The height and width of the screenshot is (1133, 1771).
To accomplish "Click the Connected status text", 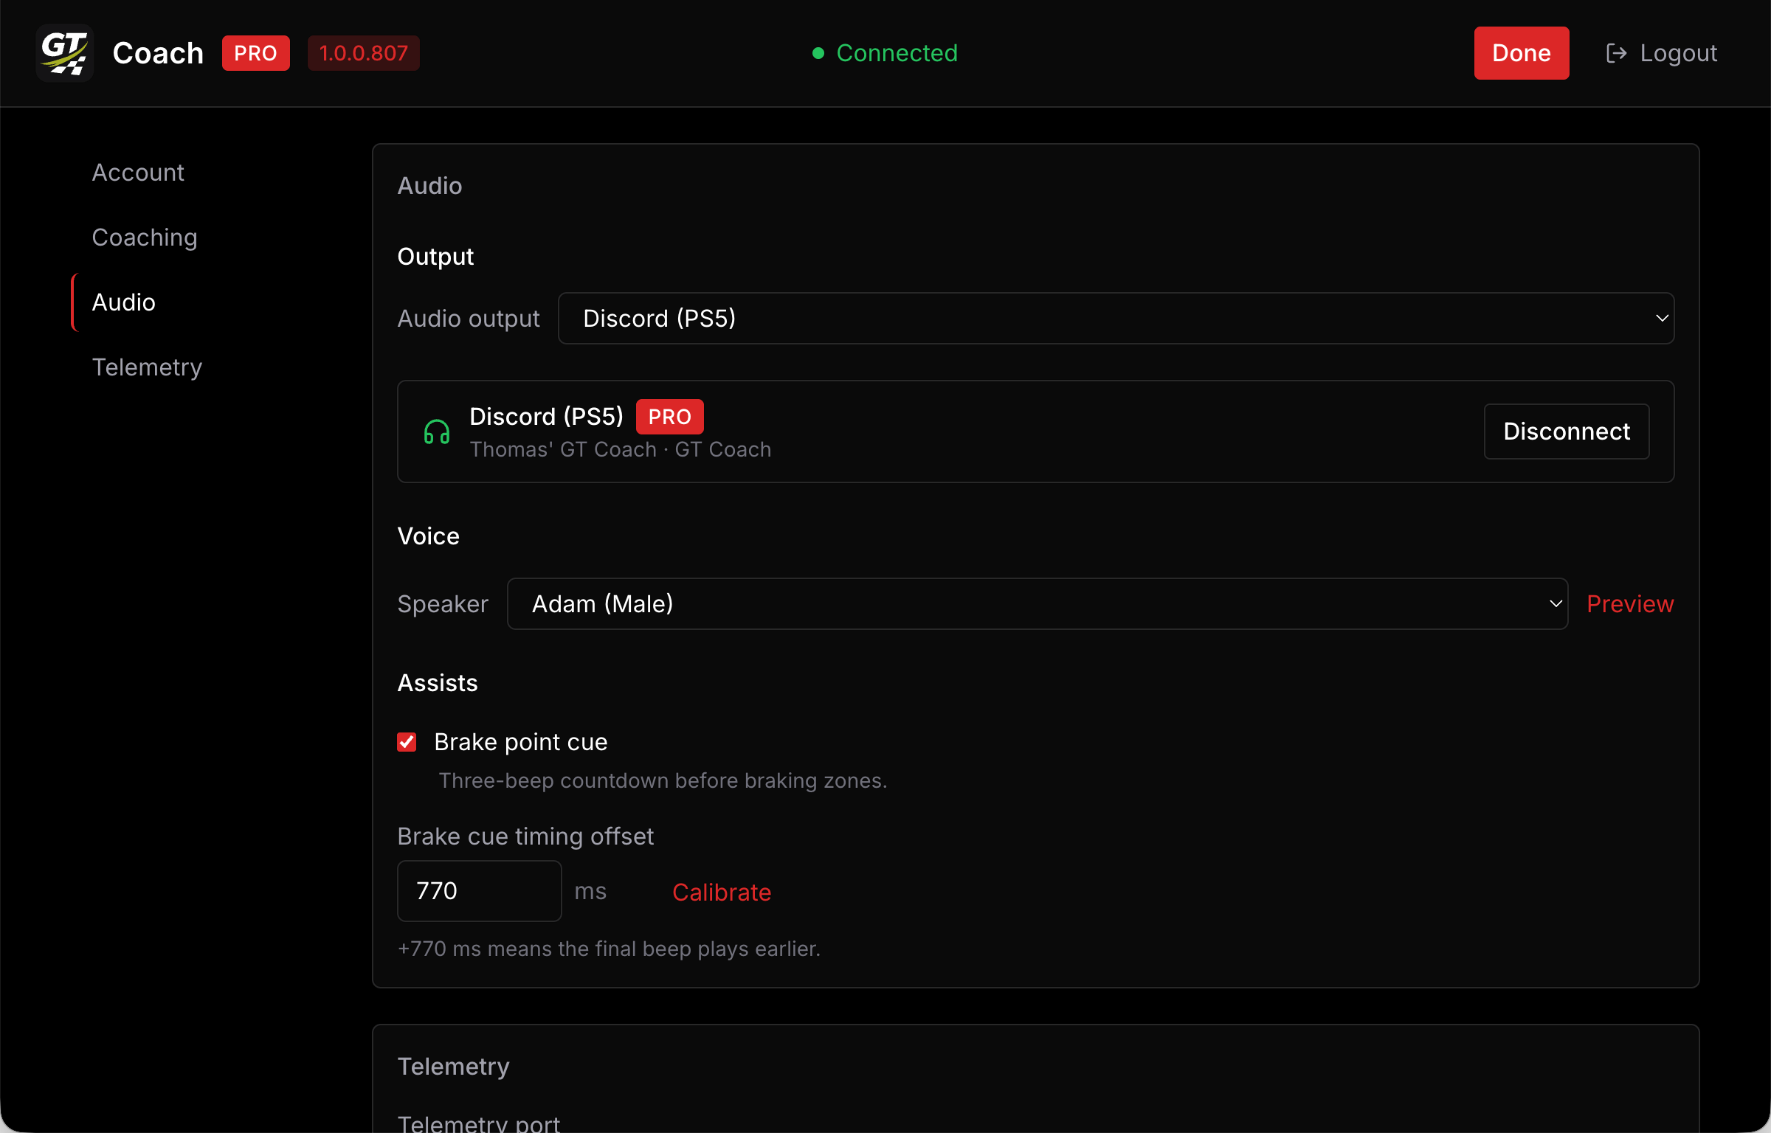I will [x=897, y=53].
